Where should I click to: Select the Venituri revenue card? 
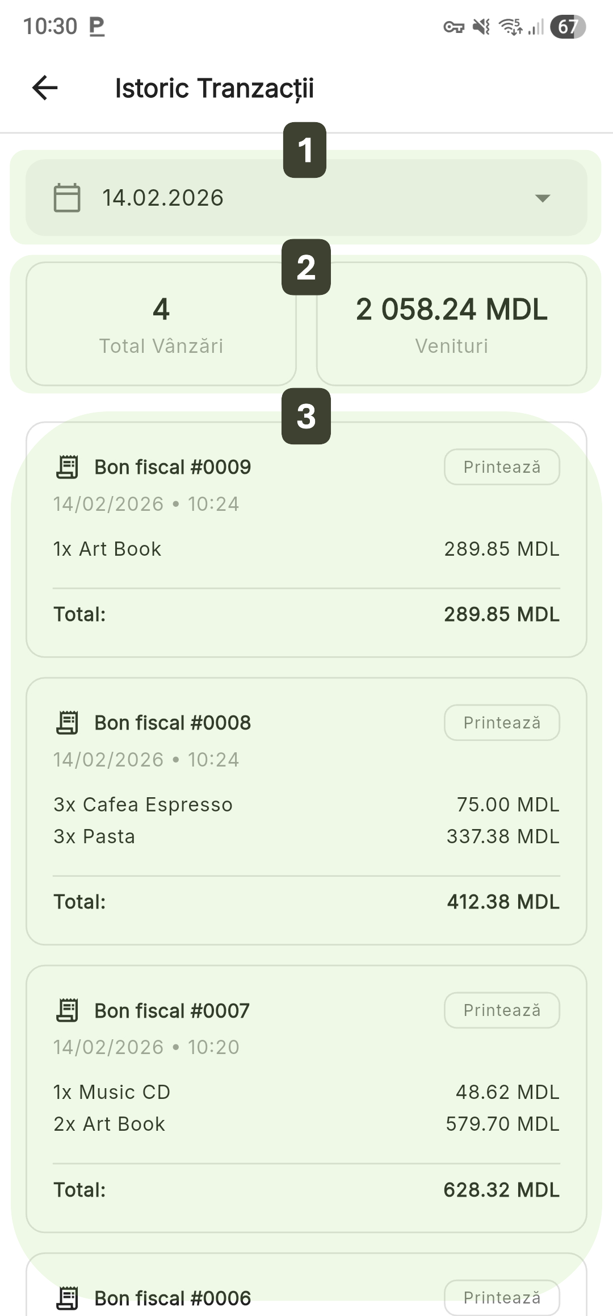click(451, 324)
